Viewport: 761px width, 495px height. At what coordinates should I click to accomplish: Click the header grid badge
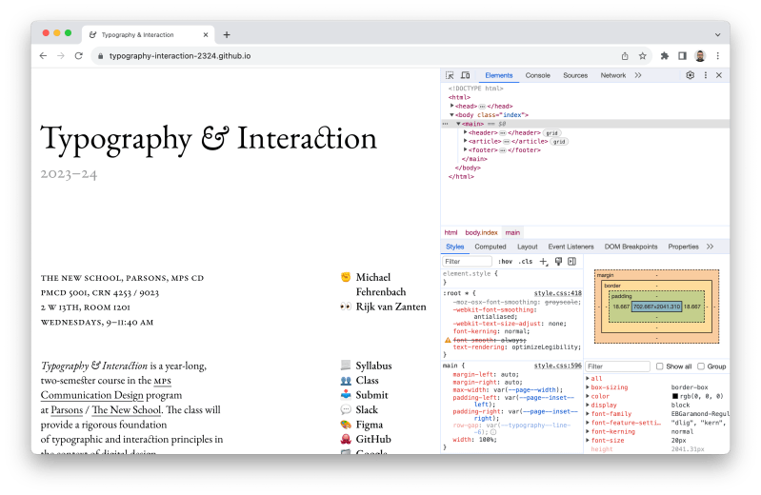[x=551, y=133]
